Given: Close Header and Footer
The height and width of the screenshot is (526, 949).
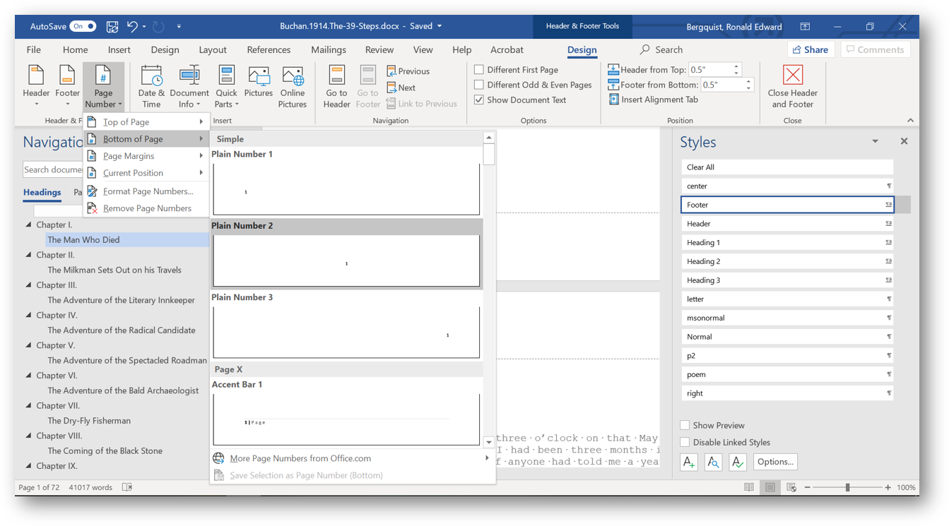Looking at the screenshot, I should [792, 85].
